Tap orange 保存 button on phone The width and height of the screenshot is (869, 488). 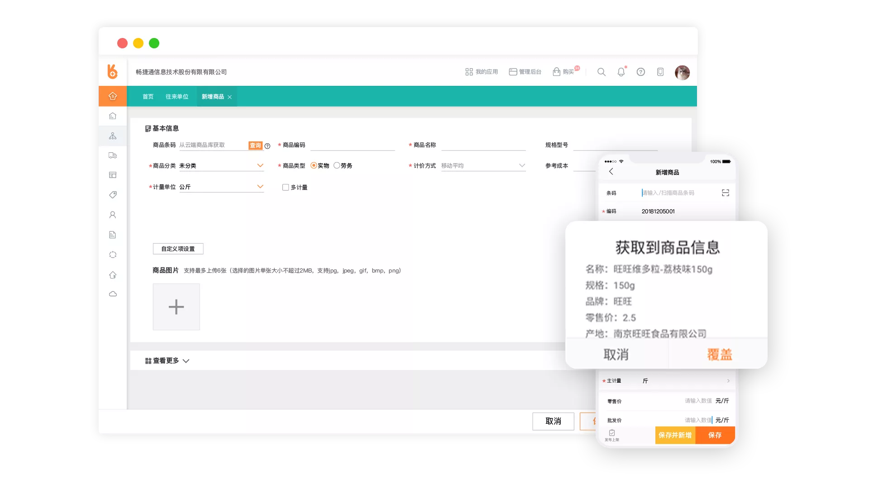[x=715, y=435]
